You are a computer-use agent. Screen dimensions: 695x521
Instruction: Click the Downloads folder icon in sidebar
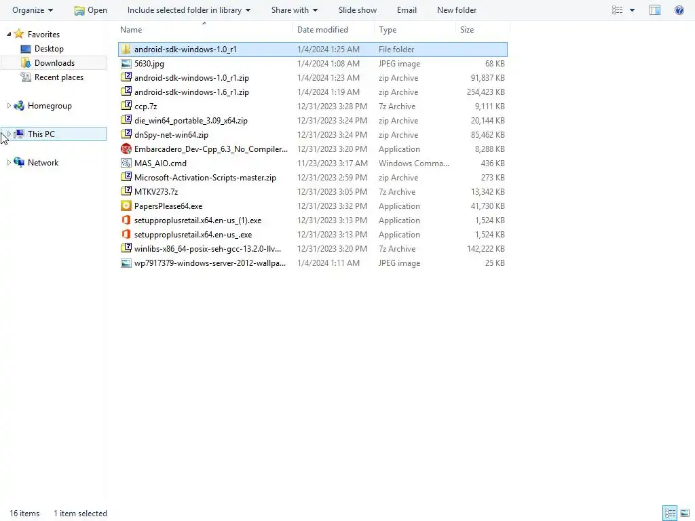click(x=26, y=63)
